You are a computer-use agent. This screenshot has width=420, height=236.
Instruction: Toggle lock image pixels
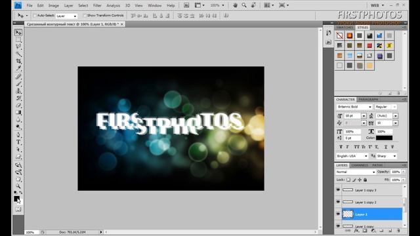354,180
